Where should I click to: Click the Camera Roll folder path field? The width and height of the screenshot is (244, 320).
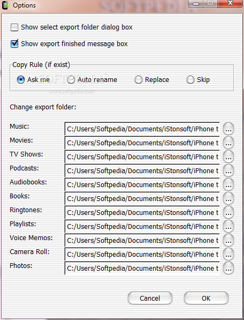[142, 254]
